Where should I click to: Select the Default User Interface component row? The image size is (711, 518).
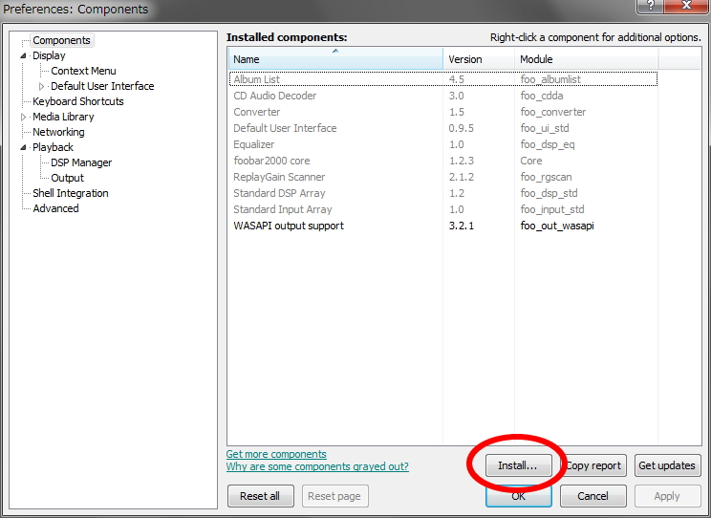coord(443,128)
